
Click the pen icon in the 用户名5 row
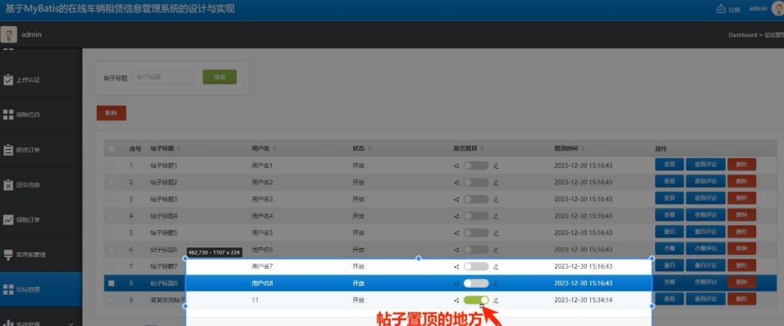point(496,233)
